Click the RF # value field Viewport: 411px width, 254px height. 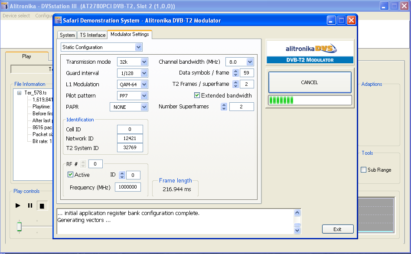pos(95,164)
